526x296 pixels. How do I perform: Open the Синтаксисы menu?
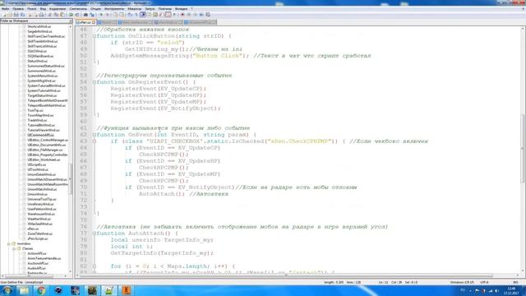tap(78, 9)
